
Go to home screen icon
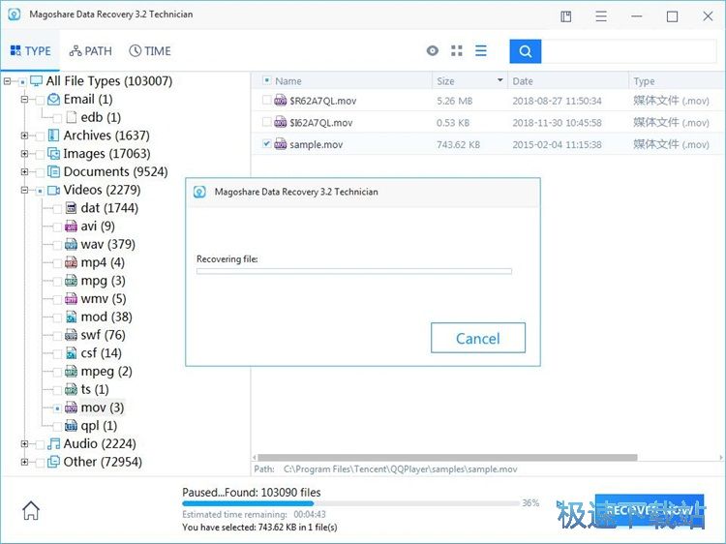click(31, 510)
